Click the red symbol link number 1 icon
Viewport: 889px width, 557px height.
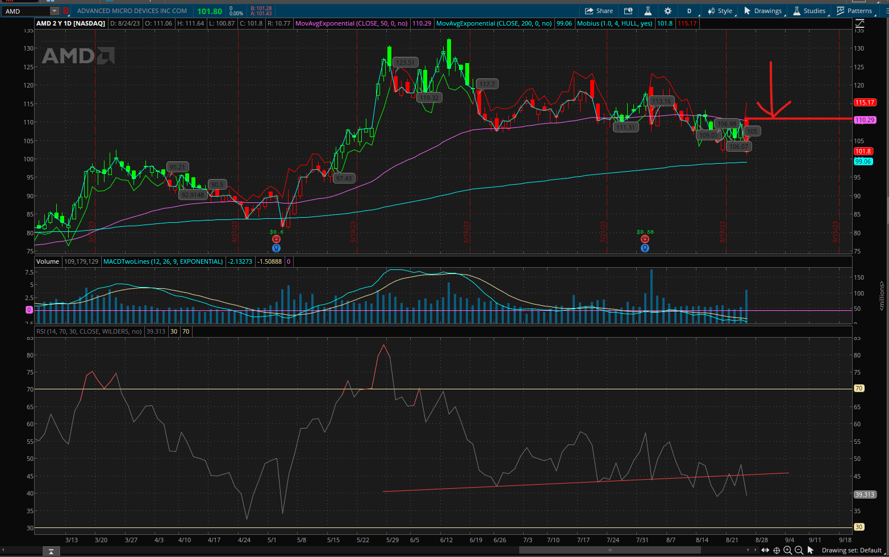click(66, 11)
